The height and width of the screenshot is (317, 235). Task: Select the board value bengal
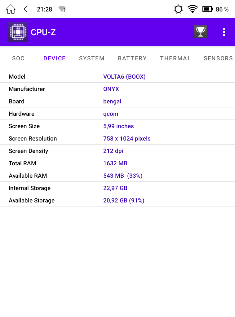click(x=112, y=102)
